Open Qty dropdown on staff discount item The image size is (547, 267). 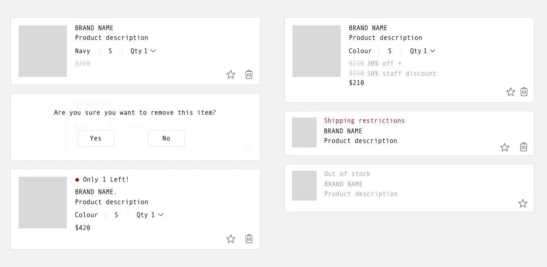point(423,51)
